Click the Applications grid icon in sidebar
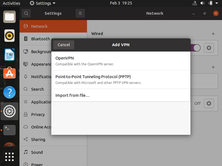This screenshot has height=166, width=222. (x=26, y=102)
